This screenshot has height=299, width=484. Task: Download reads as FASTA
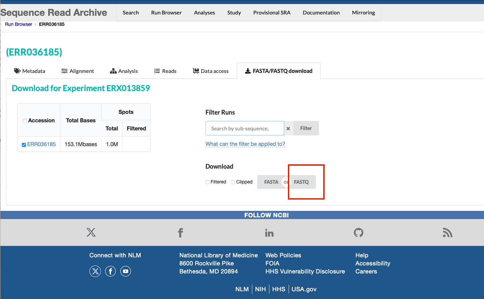(x=271, y=182)
